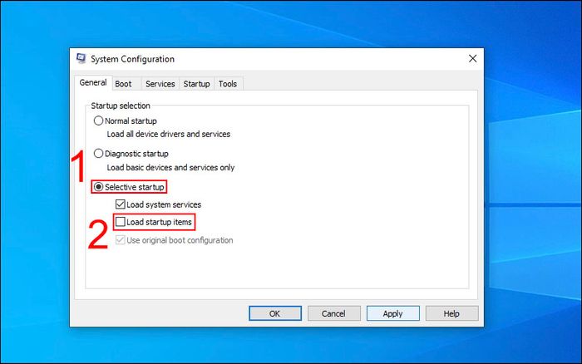The height and width of the screenshot is (364, 582).
Task: Choose the Diagnostic startup option
Action: click(x=98, y=153)
